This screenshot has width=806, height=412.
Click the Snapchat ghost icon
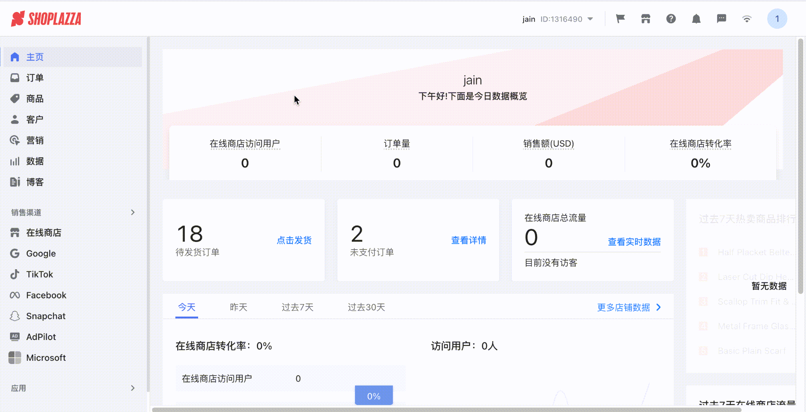15,316
